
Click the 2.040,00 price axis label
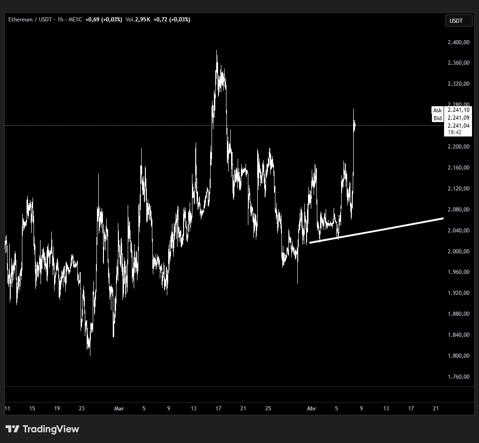tap(458, 230)
